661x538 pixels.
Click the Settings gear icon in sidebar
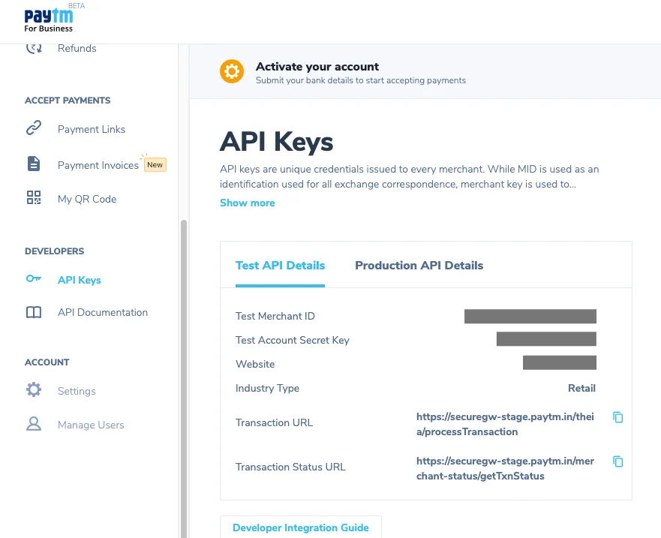(x=34, y=389)
